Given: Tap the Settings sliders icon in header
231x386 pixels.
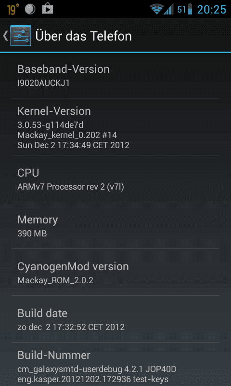Looking at the screenshot, I should (21, 36).
